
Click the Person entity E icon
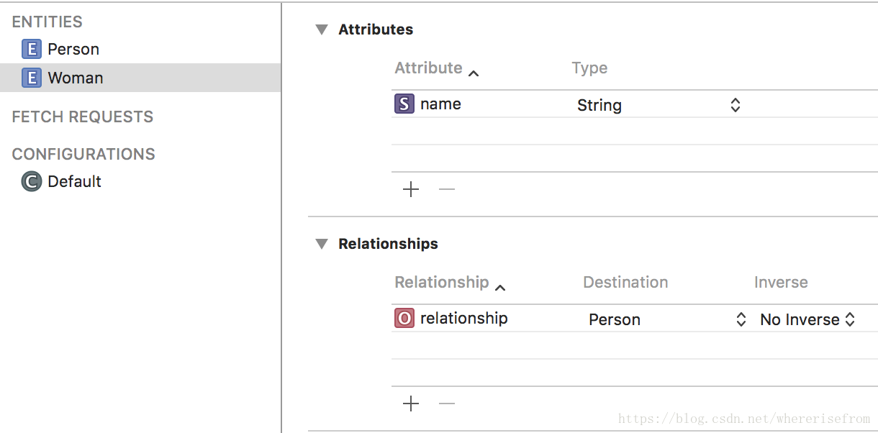(x=32, y=50)
